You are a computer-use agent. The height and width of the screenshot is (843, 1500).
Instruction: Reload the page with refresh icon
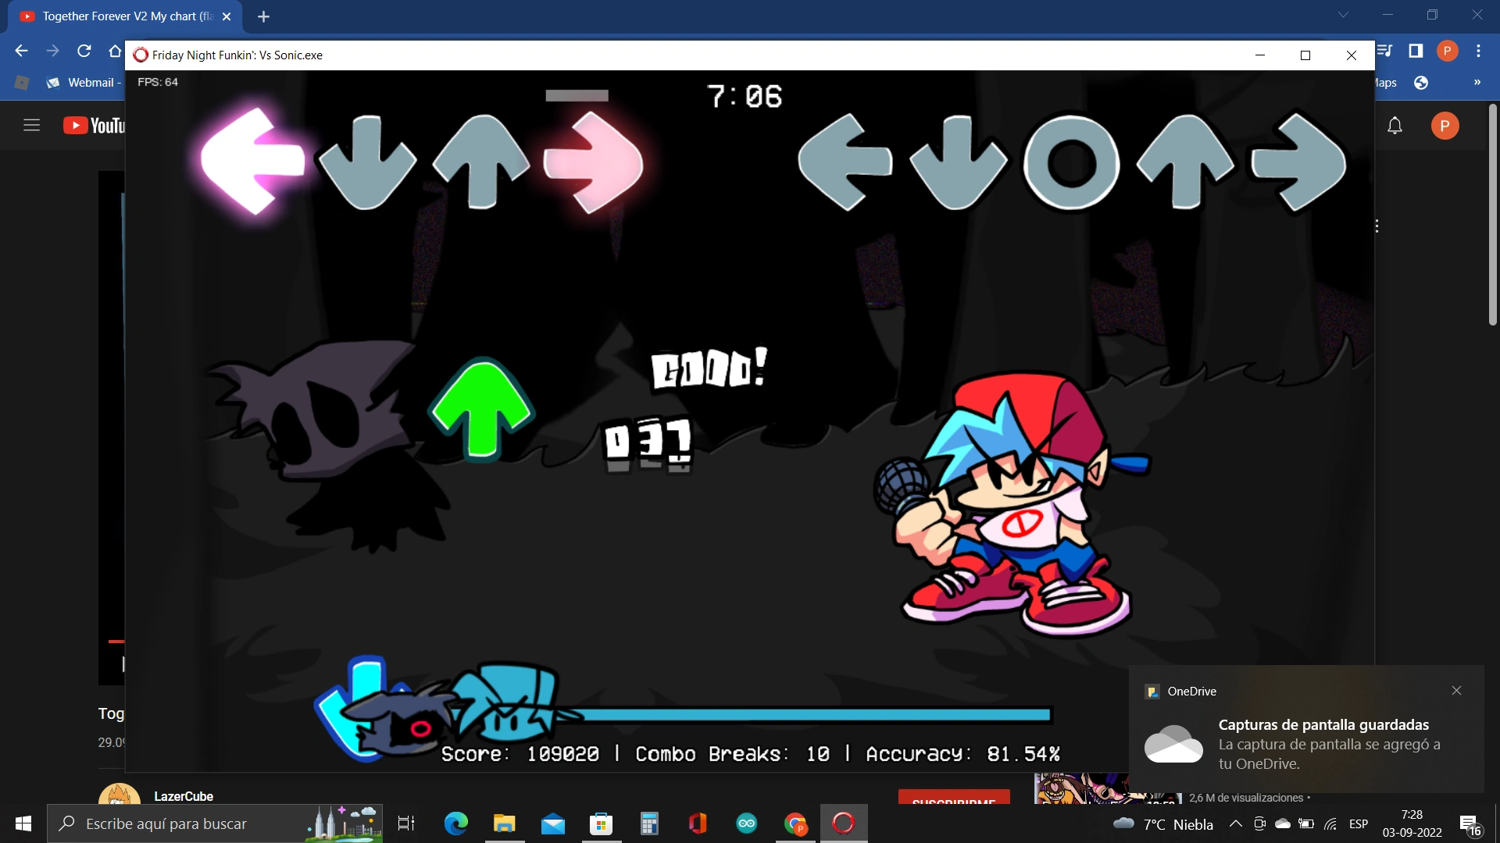pos(84,51)
